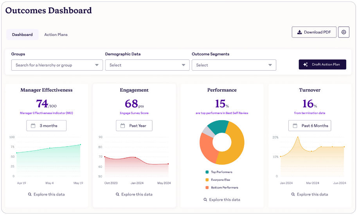Click magnifier icon under Performance chart
Viewport: 358px width, 215px height.
point(205,199)
